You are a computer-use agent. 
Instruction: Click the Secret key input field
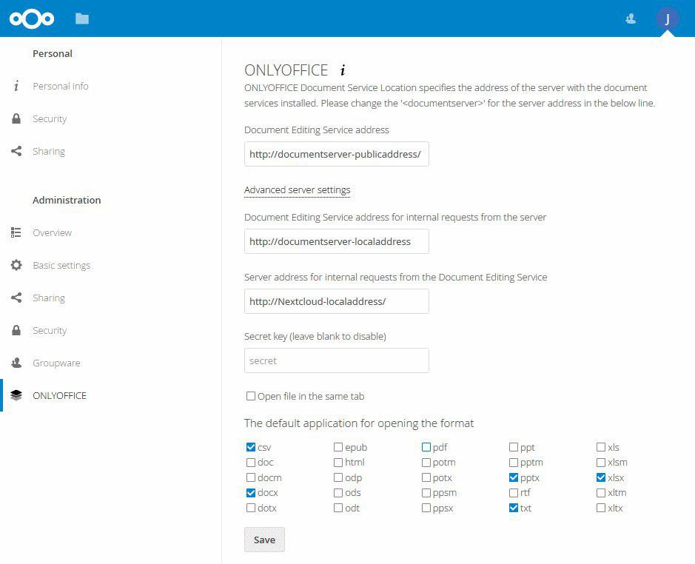click(x=336, y=360)
